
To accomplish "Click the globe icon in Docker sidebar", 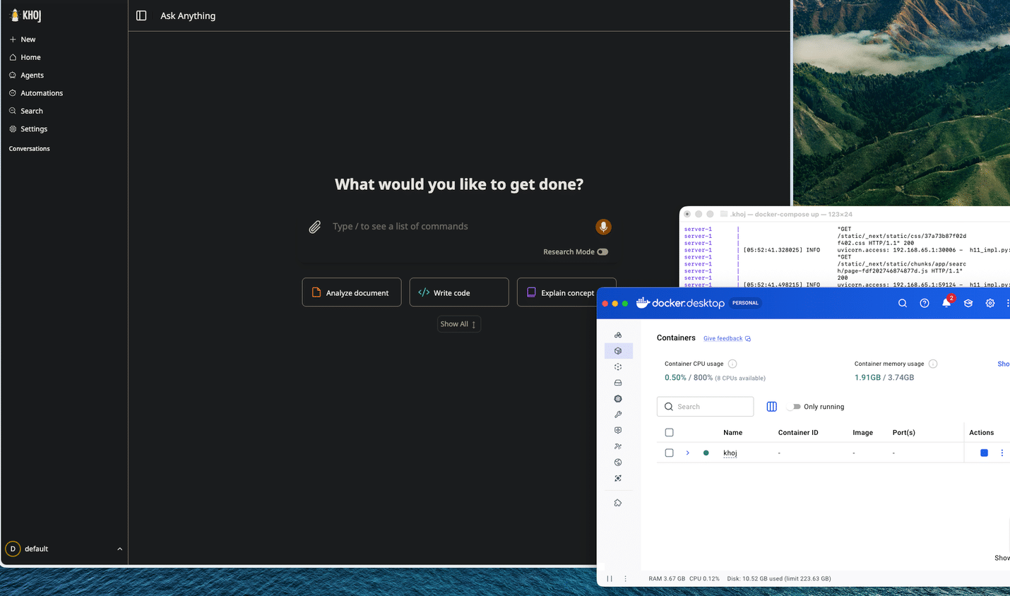I will [x=618, y=463].
